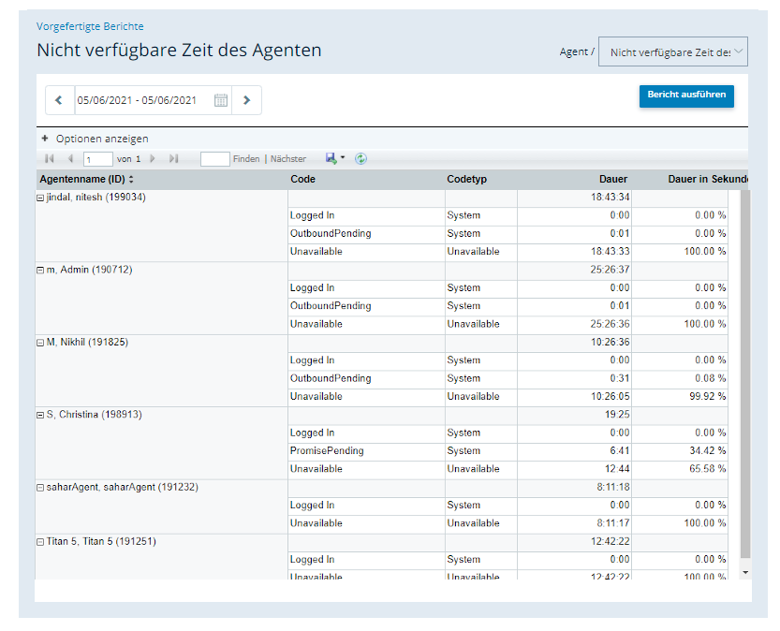Click the report vertical scrollbar thumb
Viewport: 780px width, 631px height.
[x=745, y=374]
